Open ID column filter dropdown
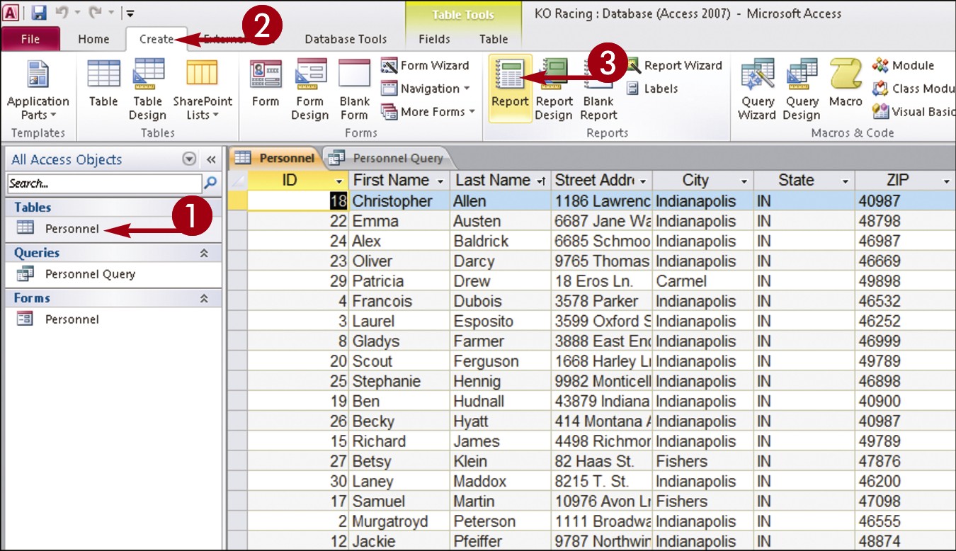Image resolution: width=956 pixels, height=551 pixels. click(339, 181)
